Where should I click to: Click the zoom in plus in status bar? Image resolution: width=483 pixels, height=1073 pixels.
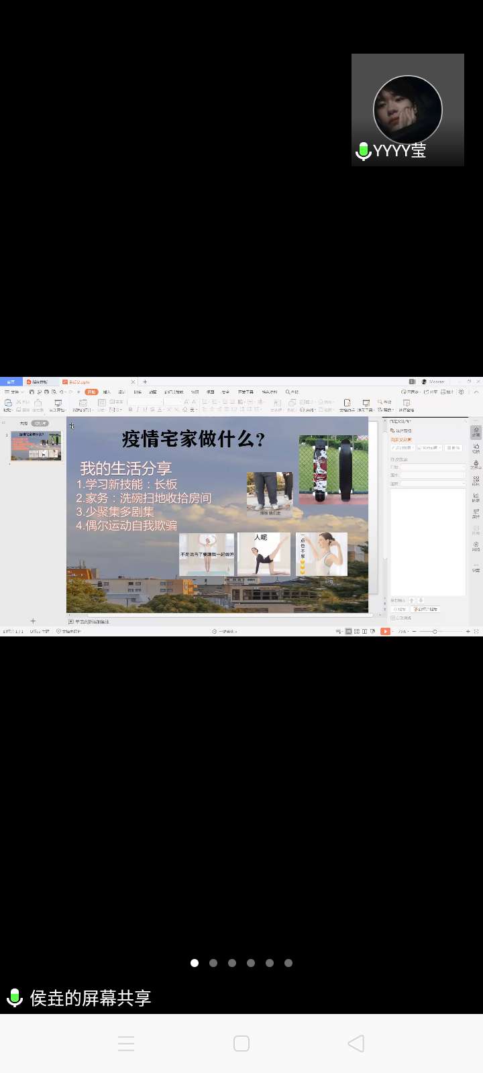click(468, 631)
